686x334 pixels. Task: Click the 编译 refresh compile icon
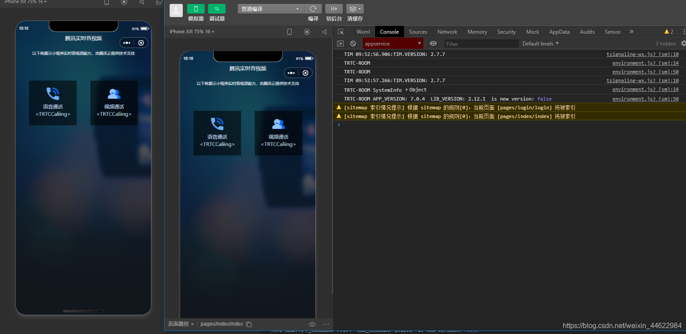[313, 9]
